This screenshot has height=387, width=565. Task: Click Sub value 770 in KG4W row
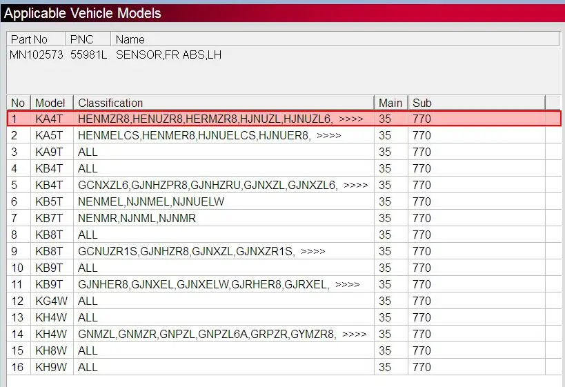click(422, 301)
